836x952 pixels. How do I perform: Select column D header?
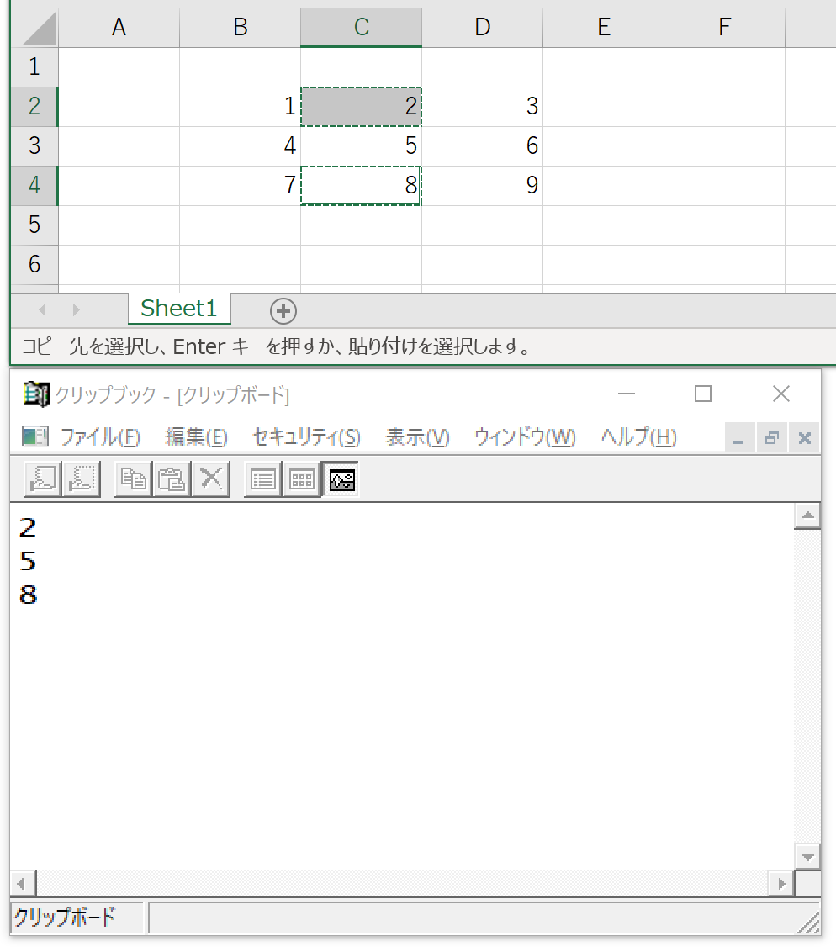pyautogui.click(x=483, y=27)
